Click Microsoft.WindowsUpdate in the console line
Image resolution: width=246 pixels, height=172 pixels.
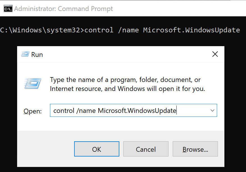pyautogui.click(x=192, y=30)
